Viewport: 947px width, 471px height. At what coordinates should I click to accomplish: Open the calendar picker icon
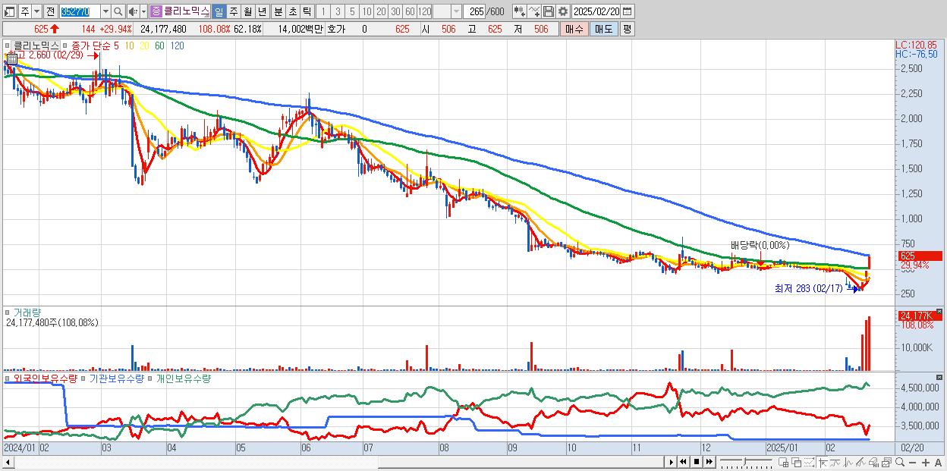(629, 11)
